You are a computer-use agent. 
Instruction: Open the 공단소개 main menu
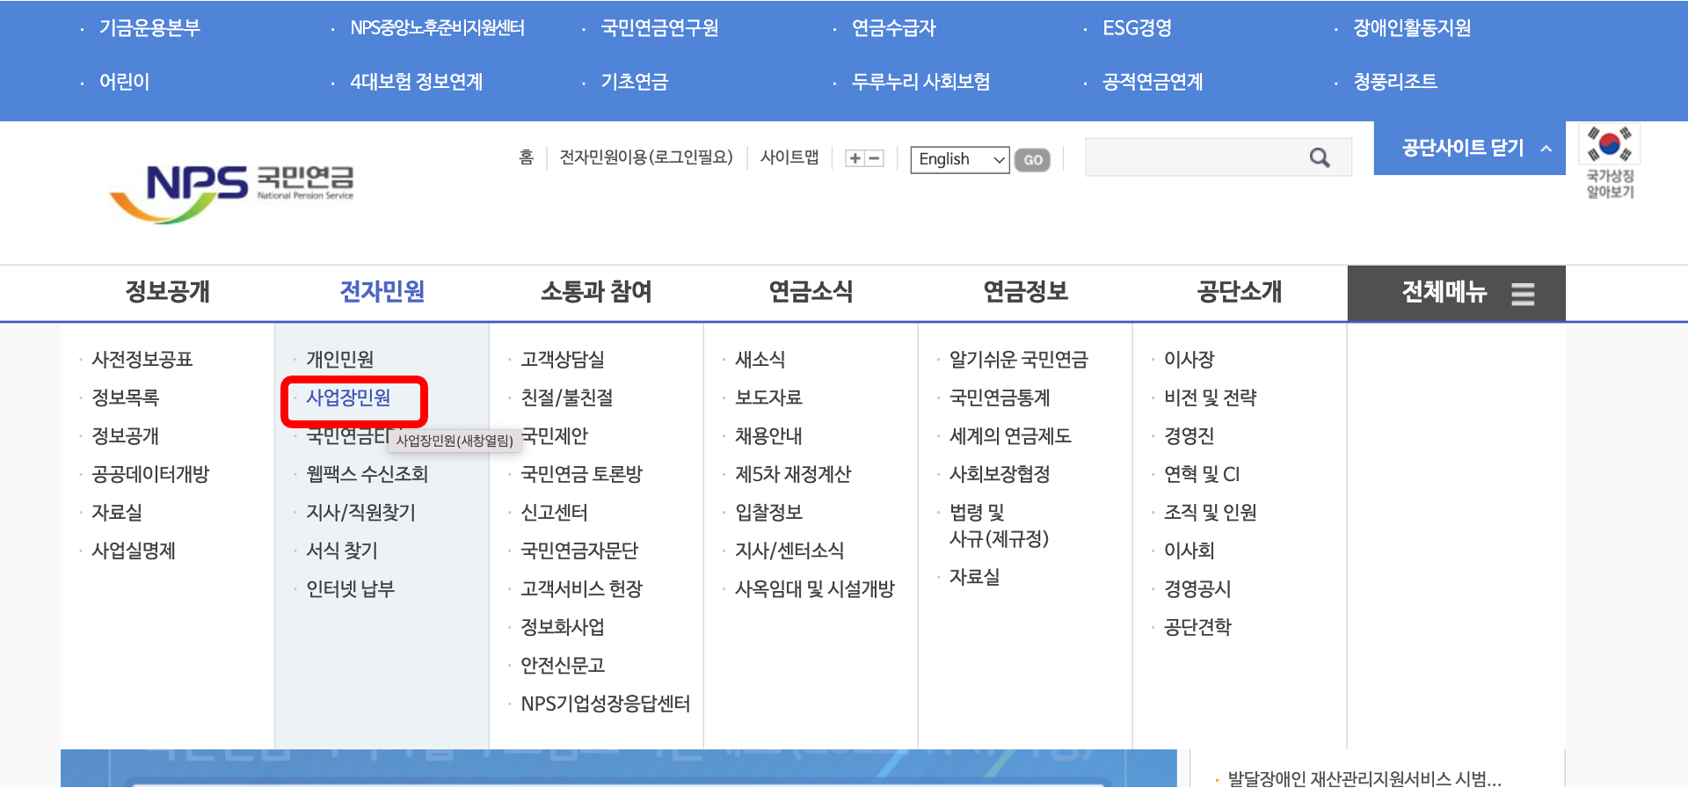pos(1240,292)
